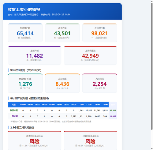
Task: Click the 2,360 cell in 上架产能 row
Action: pos(89,116)
